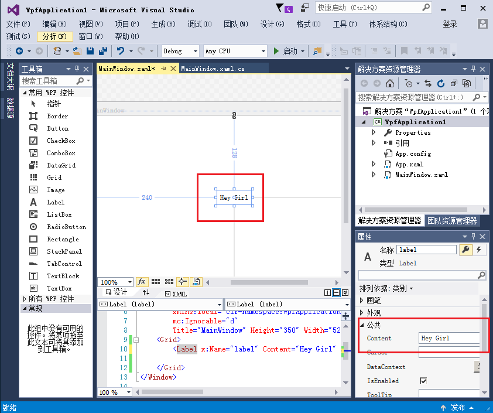
Task: Swap design and XAML panes arrows icon
Action: point(146,293)
